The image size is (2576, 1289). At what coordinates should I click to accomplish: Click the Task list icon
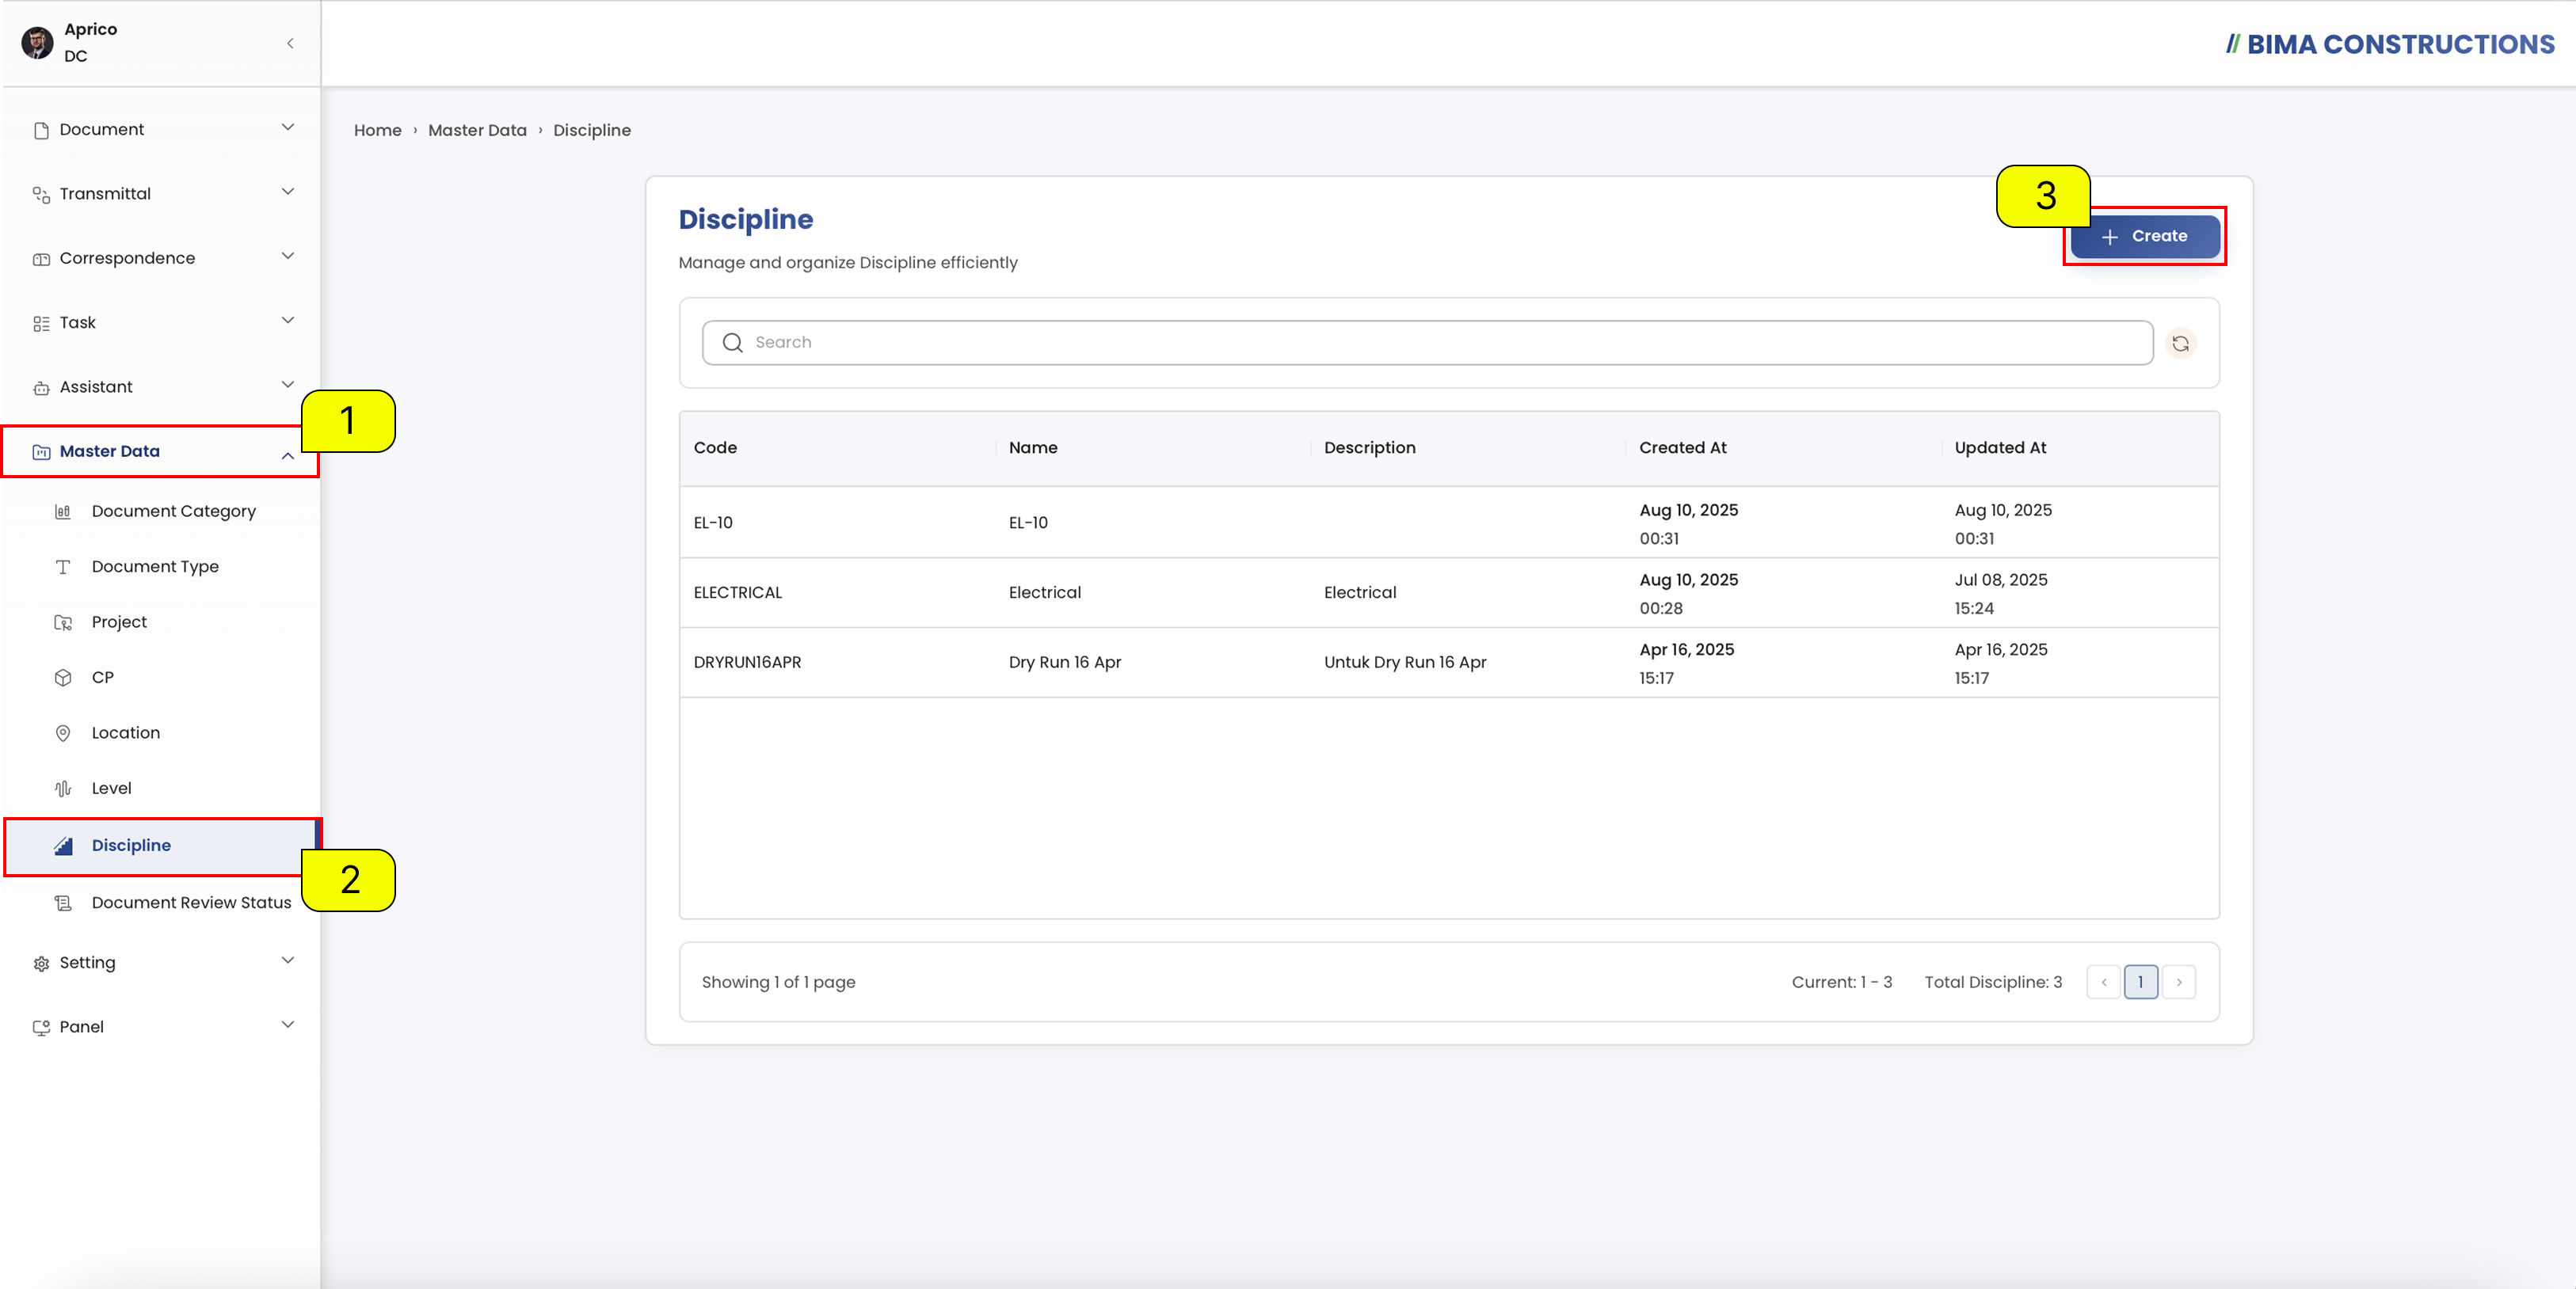pyautogui.click(x=41, y=323)
